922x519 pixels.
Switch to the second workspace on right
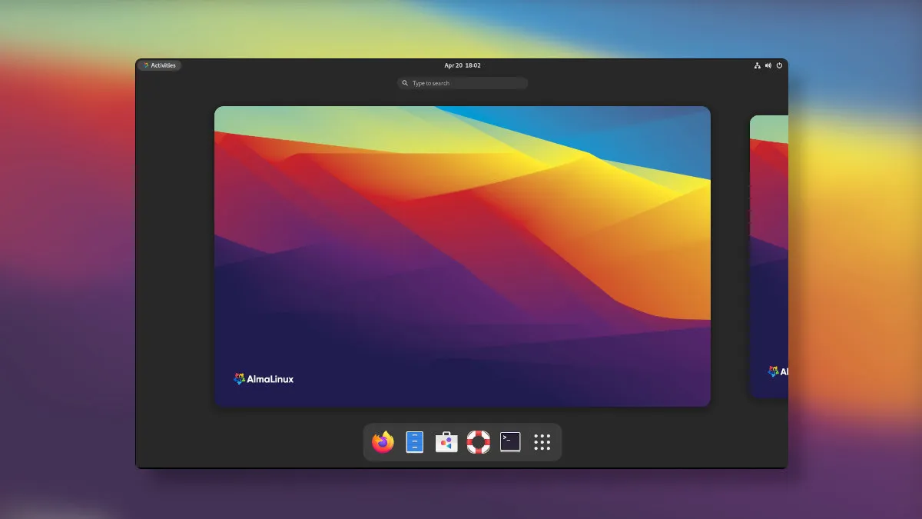coord(769,257)
